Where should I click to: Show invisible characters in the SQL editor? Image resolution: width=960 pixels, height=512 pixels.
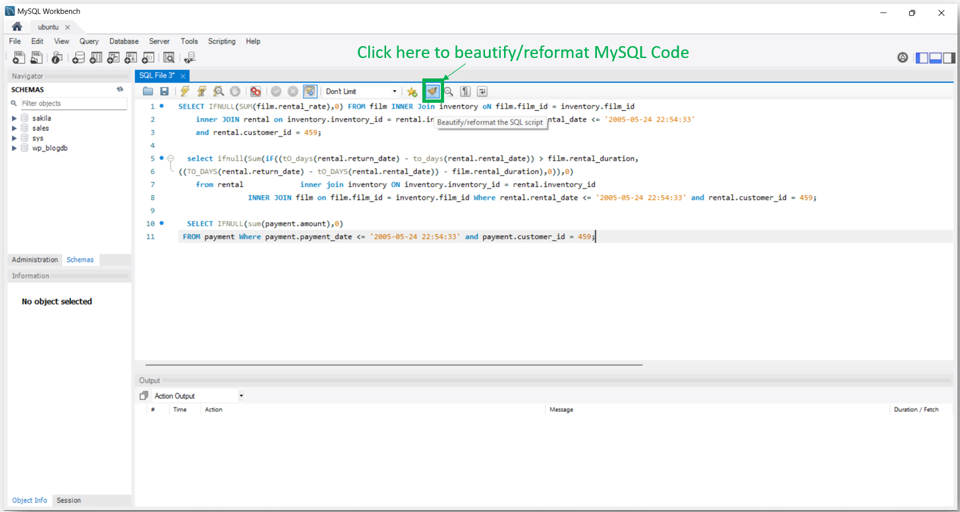coord(465,91)
